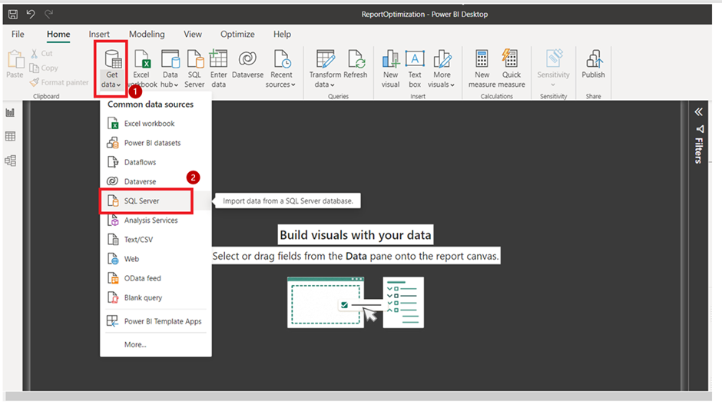Insert a Text box
The image size is (722, 408).
[x=415, y=60]
